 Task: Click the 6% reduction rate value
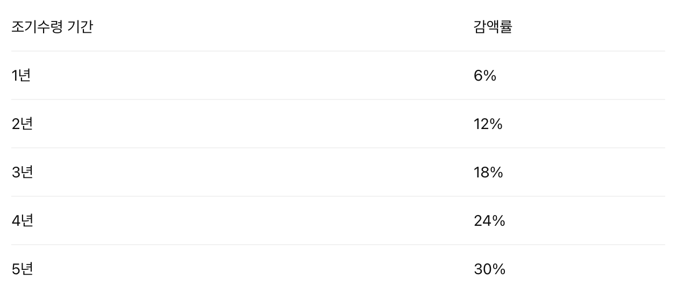click(485, 76)
